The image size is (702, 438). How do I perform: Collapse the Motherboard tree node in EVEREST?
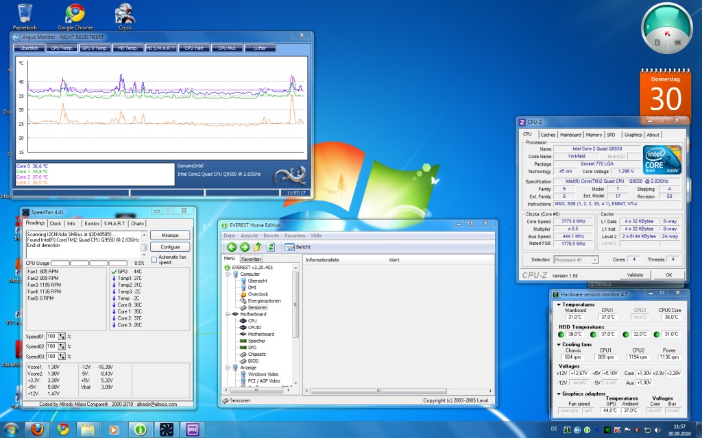[x=228, y=313]
